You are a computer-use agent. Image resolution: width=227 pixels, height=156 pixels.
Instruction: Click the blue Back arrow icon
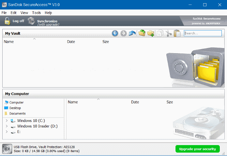pos(115,33)
